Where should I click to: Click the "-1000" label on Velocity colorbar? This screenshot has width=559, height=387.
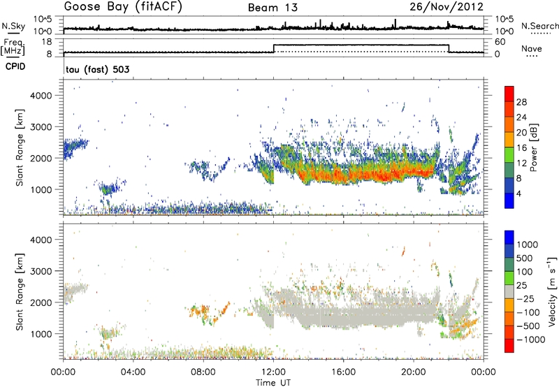click(x=530, y=339)
